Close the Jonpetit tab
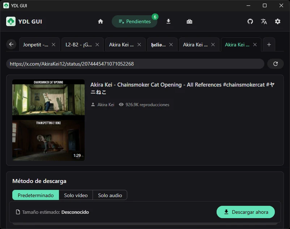This screenshot has height=229, width=290. (54, 45)
